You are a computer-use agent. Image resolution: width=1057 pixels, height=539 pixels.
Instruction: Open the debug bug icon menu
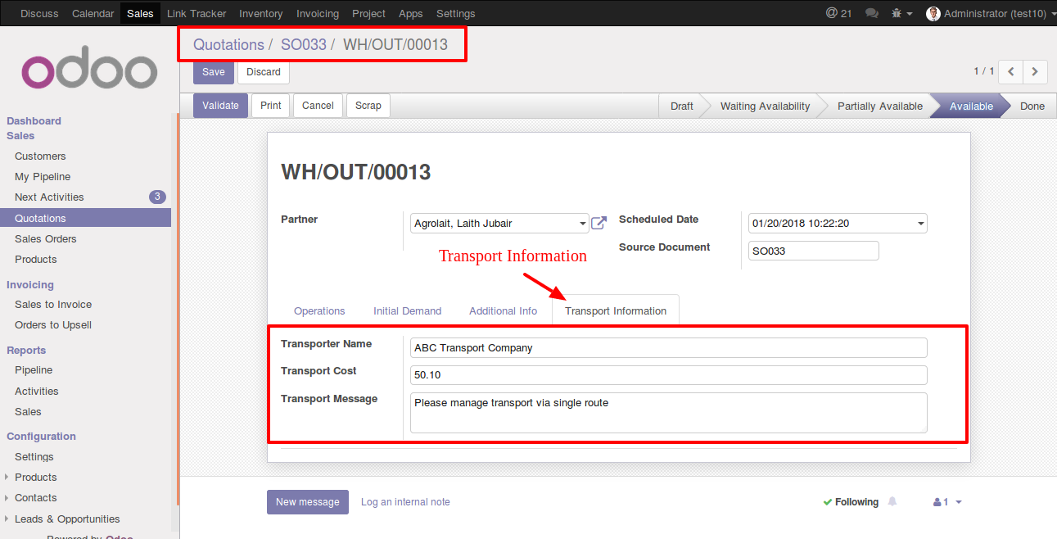tap(901, 13)
